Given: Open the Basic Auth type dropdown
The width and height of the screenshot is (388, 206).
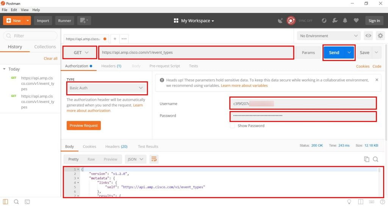Looking at the screenshot, I should [107, 88].
